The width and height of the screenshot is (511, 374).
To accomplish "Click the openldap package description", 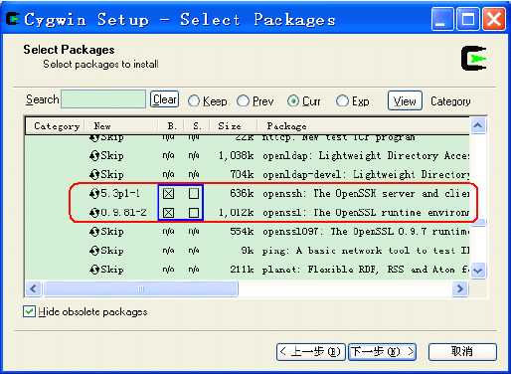I will pyautogui.click(x=366, y=155).
